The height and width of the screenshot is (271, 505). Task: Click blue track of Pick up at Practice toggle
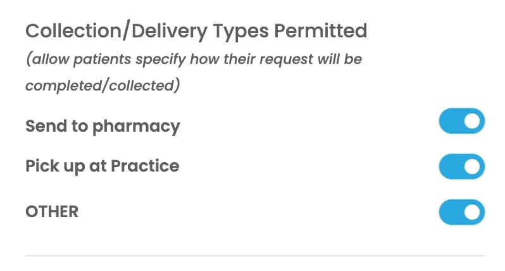[451, 167]
